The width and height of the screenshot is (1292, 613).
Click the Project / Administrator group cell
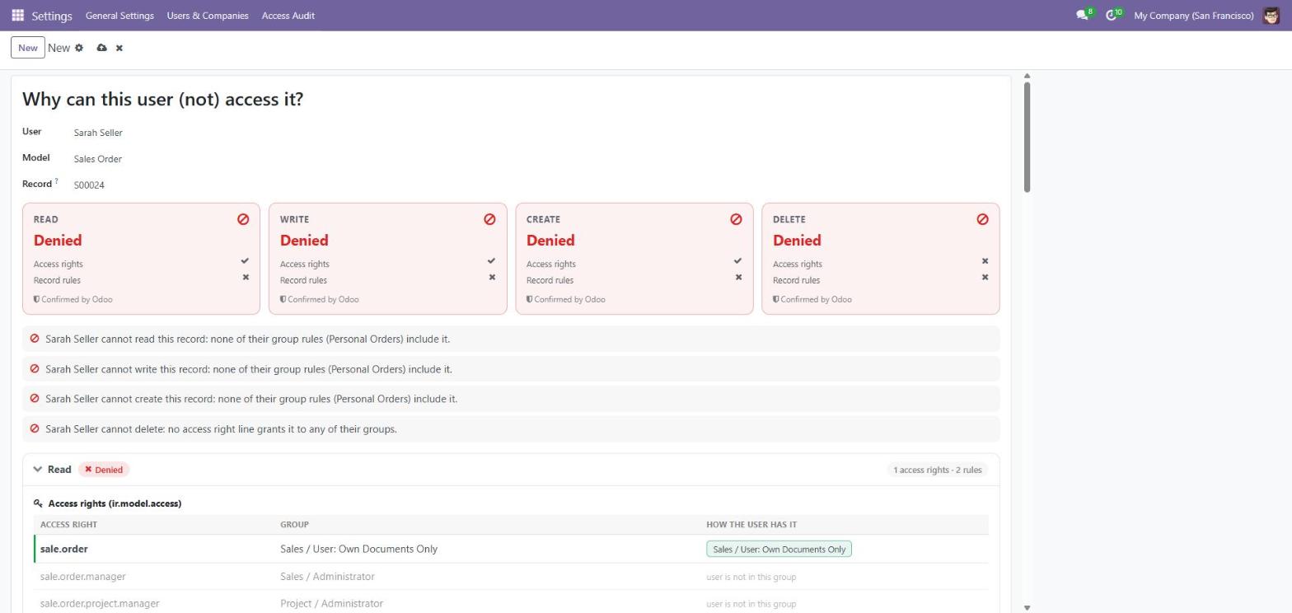click(331, 604)
